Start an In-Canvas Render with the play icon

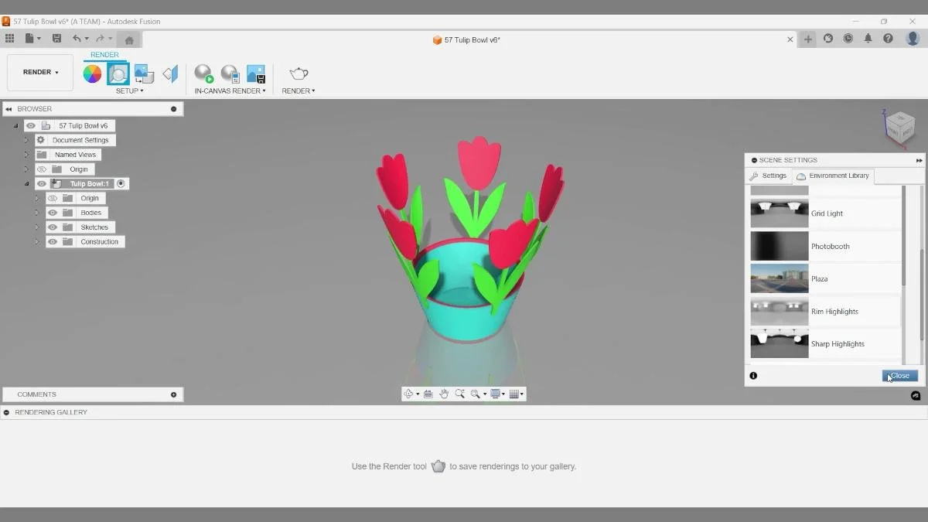pyautogui.click(x=203, y=75)
